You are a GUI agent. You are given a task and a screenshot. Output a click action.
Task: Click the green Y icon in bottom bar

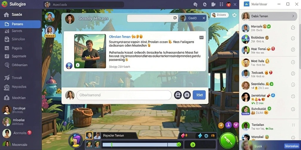click(x=193, y=144)
